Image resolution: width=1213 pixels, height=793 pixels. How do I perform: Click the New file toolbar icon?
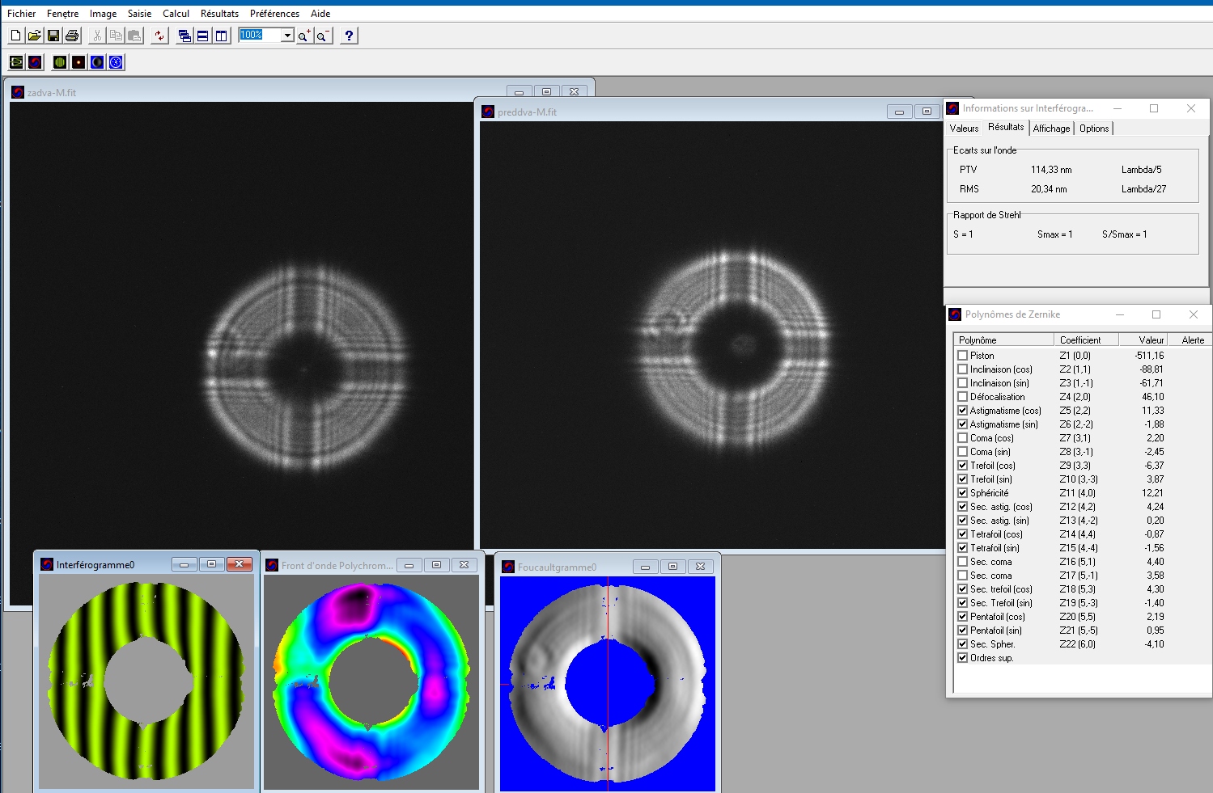tap(15, 36)
